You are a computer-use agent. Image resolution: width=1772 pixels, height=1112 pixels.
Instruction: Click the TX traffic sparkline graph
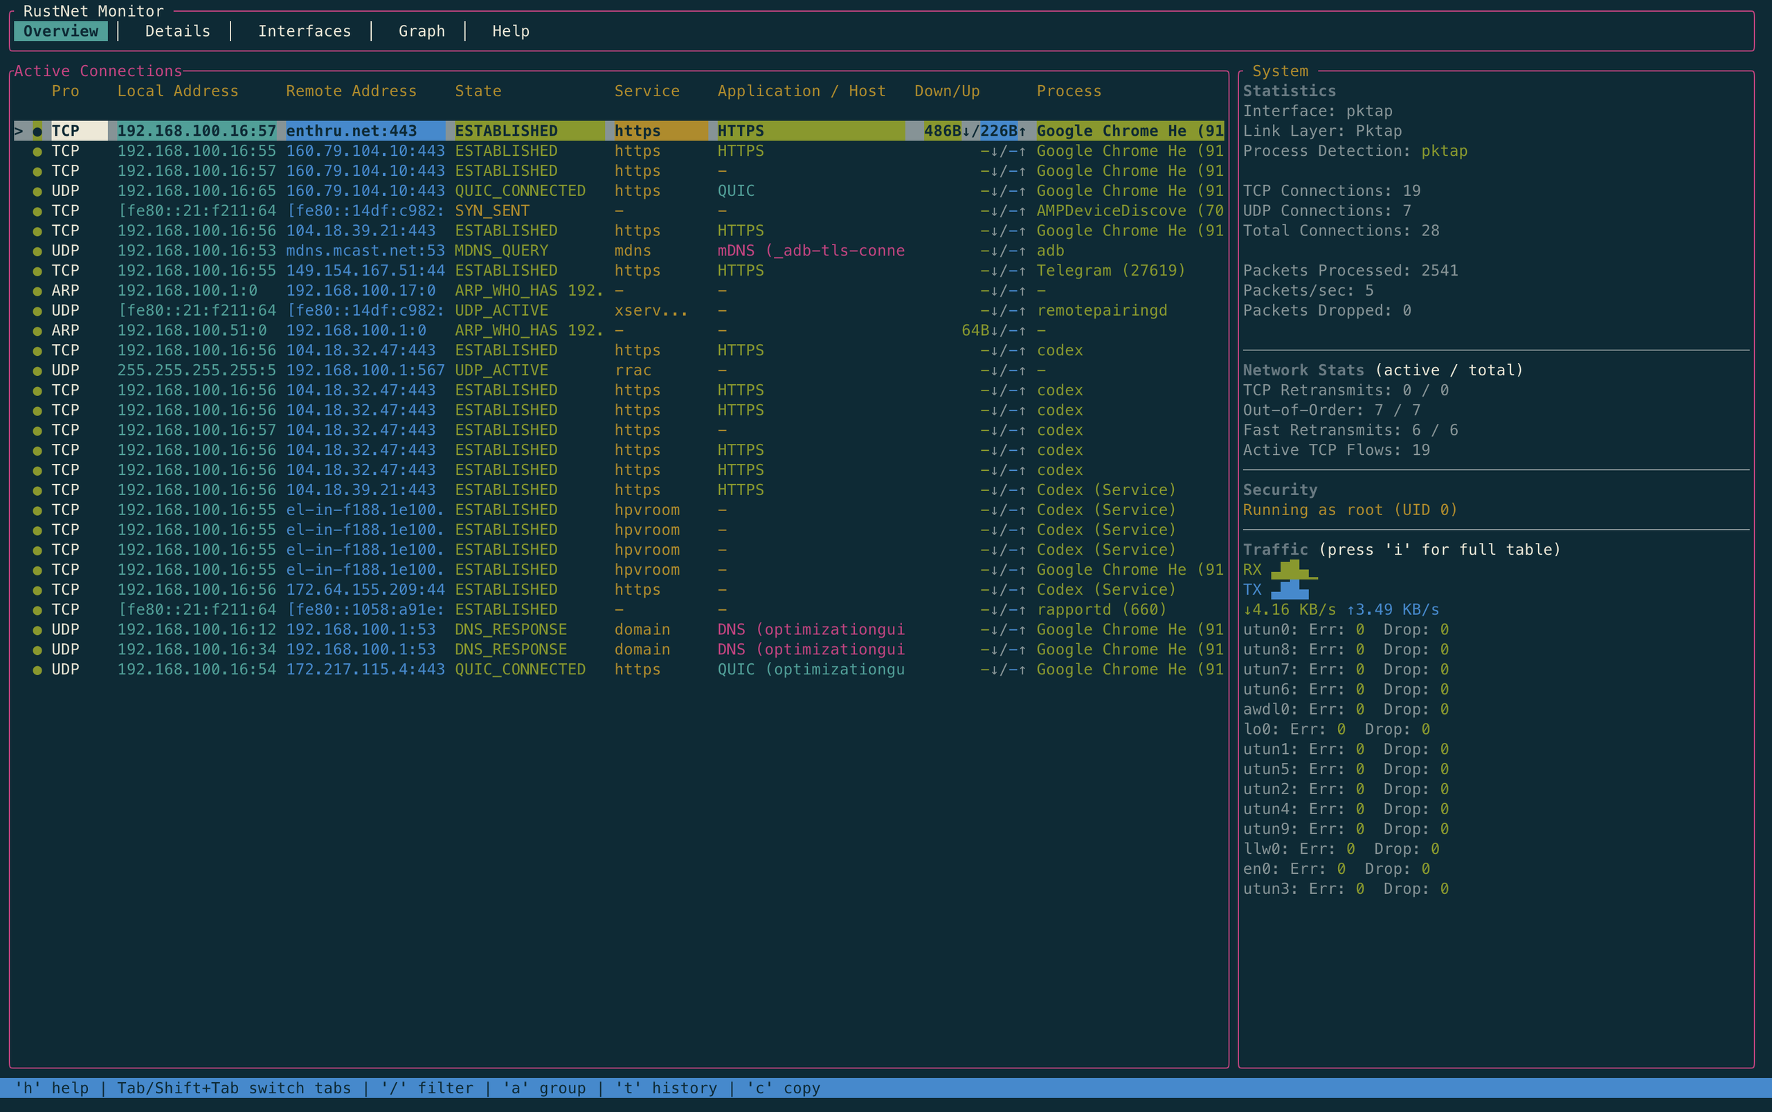1290,590
